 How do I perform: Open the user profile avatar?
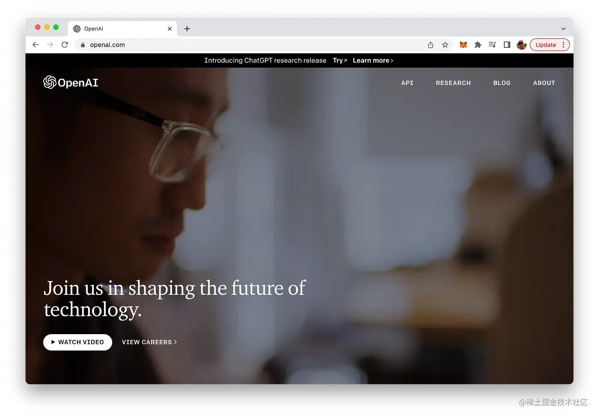[522, 44]
